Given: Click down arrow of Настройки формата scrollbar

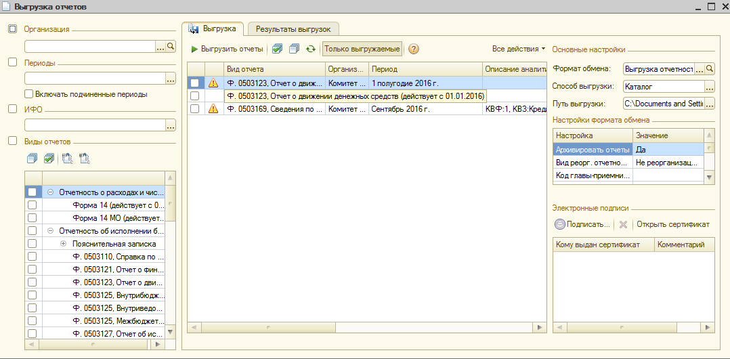Looking at the screenshot, I should coord(708,177).
